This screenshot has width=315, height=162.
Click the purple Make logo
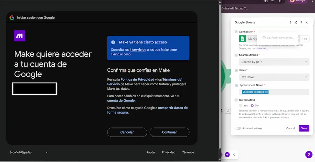(x=20, y=36)
